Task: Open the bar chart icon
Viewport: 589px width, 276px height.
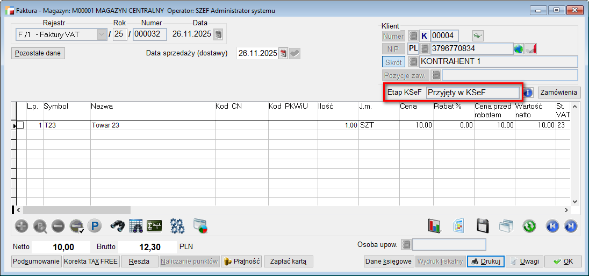Action: click(x=434, y=226)
